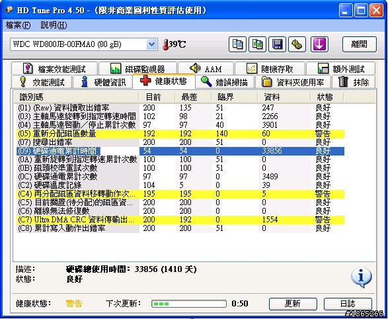Switch to the 隨機存取 tab
The height and width of the screenshot is (319, 388).
(270, 68)
